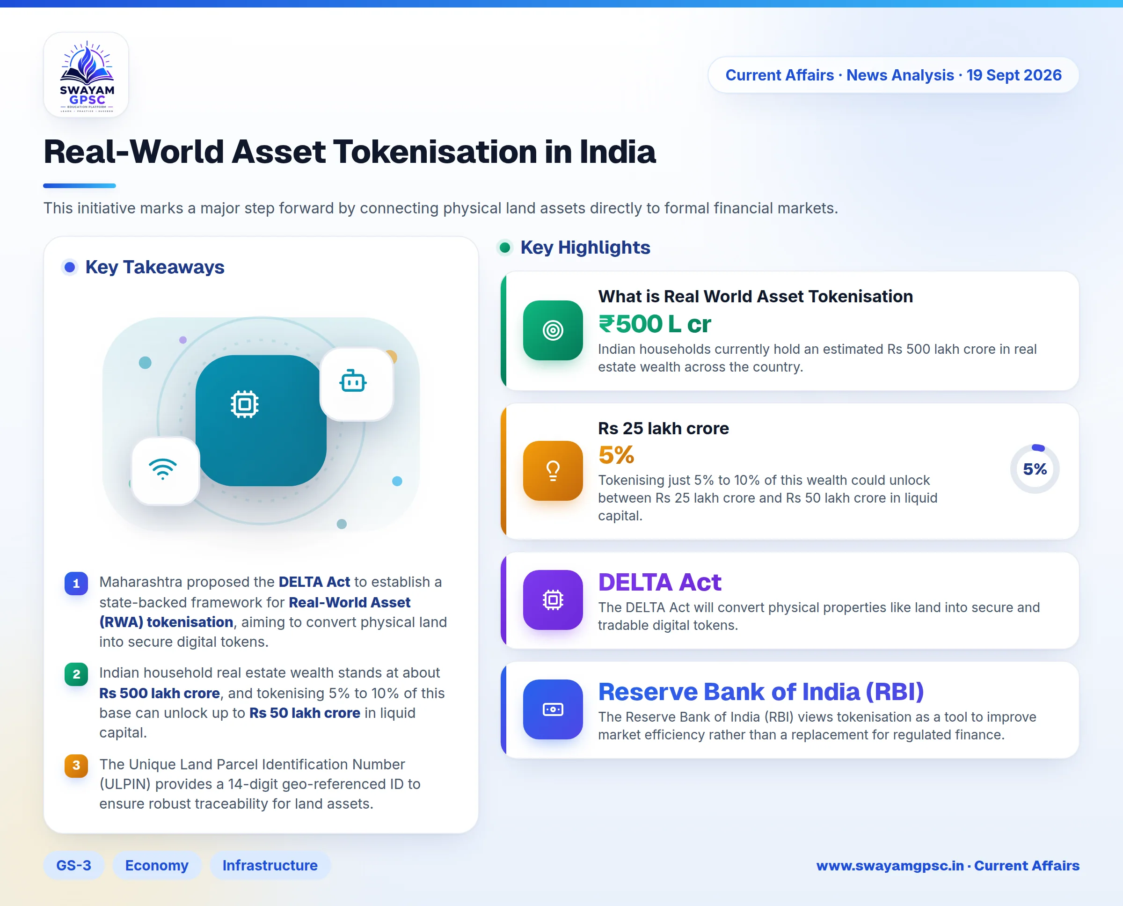This screenshot has width=1123, height=906.
Task: Click the ULPIN takeaway paragraph
Action: click(x=260, y=784)
